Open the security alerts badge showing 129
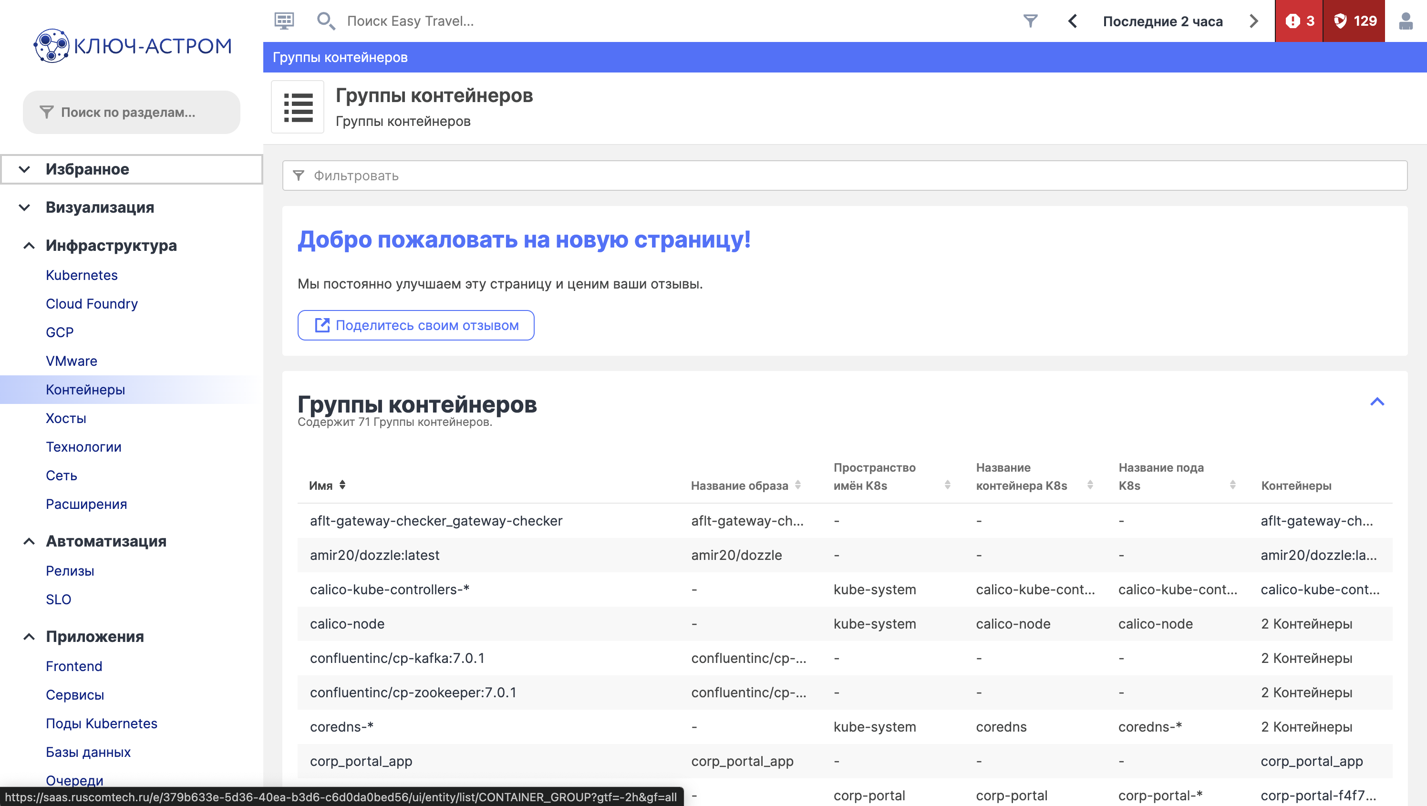 click(x=1354, y=21)
